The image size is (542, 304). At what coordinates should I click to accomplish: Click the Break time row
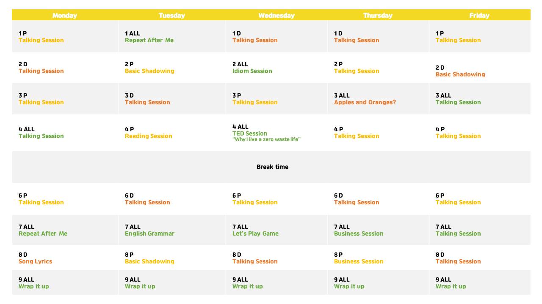271,167
